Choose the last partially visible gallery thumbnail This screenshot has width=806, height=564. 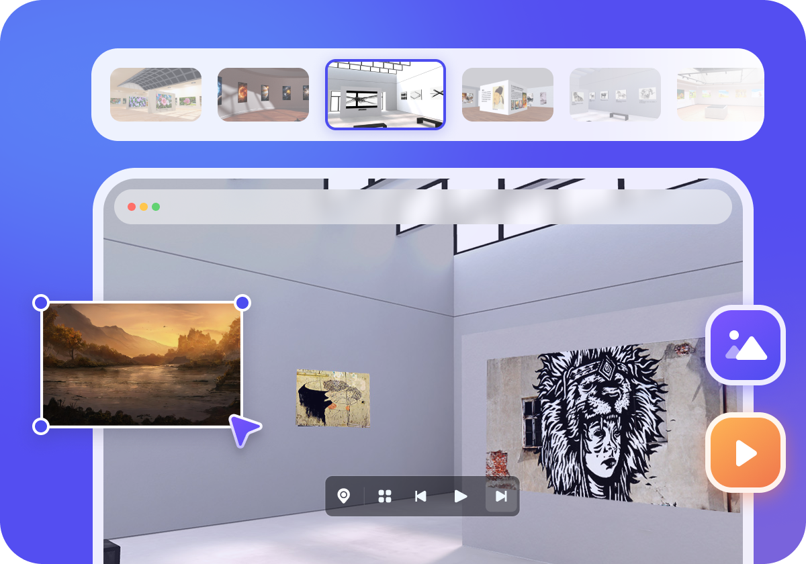pyautogui.click(x=719, y=95)
